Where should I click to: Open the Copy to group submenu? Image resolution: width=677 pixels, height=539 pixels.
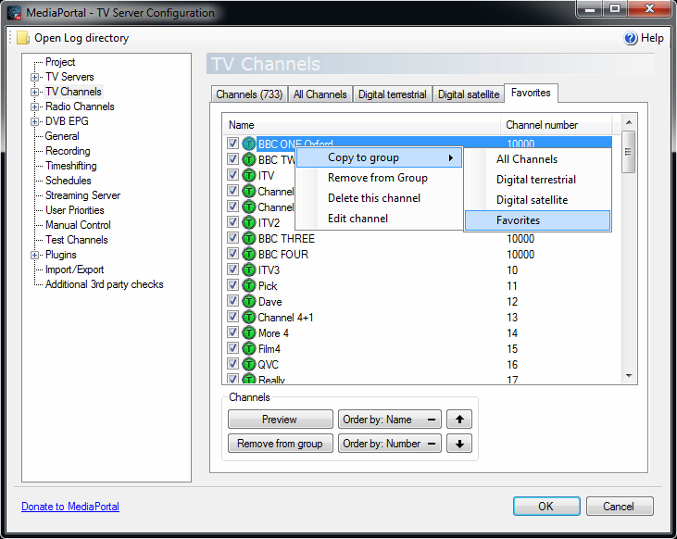tap(379, 157)
